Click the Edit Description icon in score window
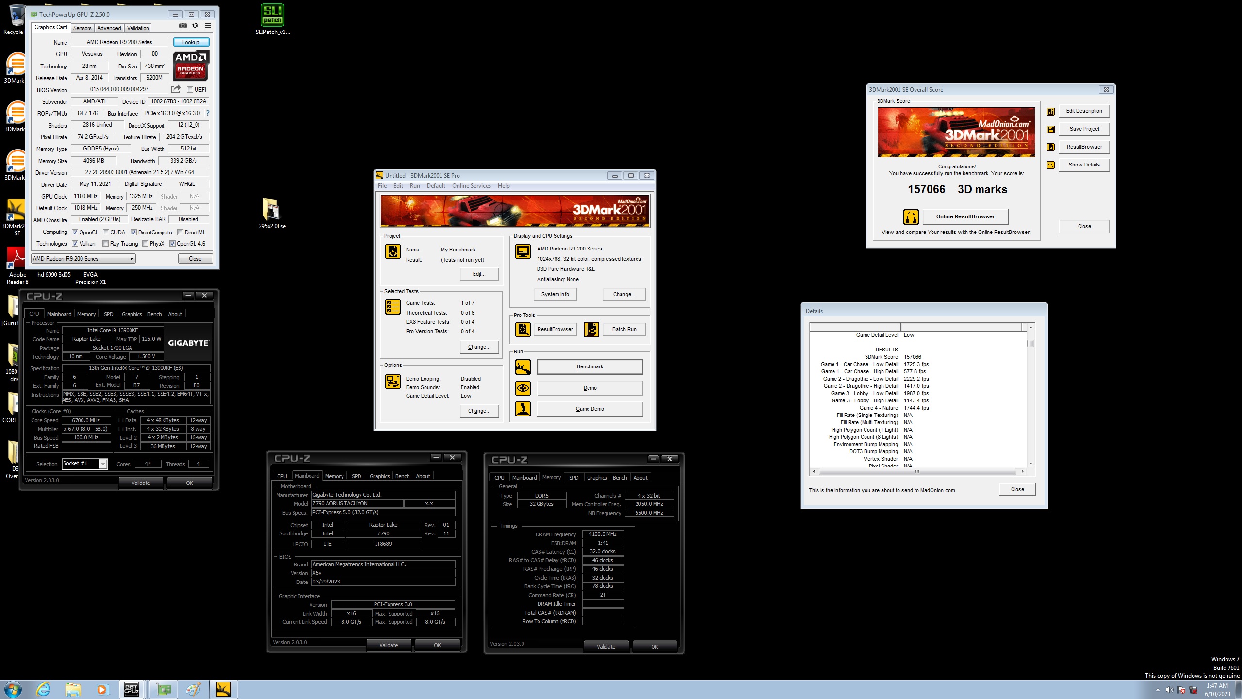This screenshot has width=1242, height=699. (1050, 112)
